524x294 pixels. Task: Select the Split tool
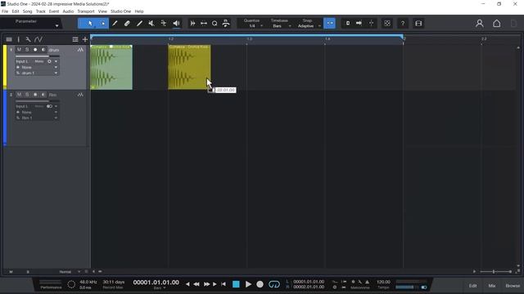[115, 24]
